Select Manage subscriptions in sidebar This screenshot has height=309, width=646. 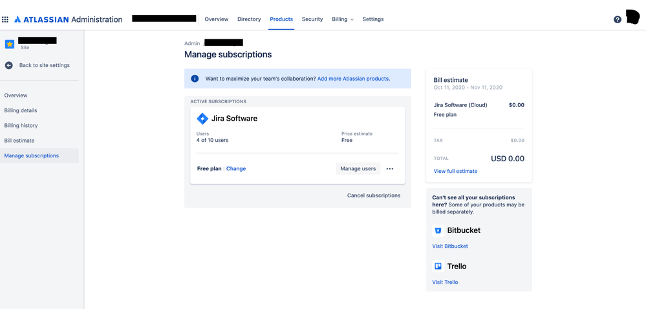(39, 155)
